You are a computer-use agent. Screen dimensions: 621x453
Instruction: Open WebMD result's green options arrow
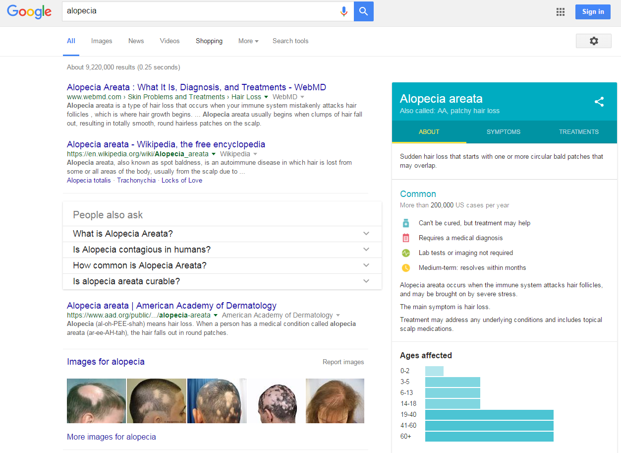pos(266,97)
